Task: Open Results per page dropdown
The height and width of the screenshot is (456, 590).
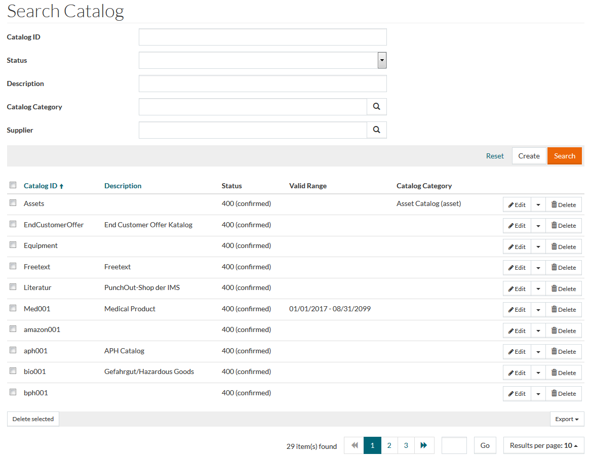Action: [543, 445]
